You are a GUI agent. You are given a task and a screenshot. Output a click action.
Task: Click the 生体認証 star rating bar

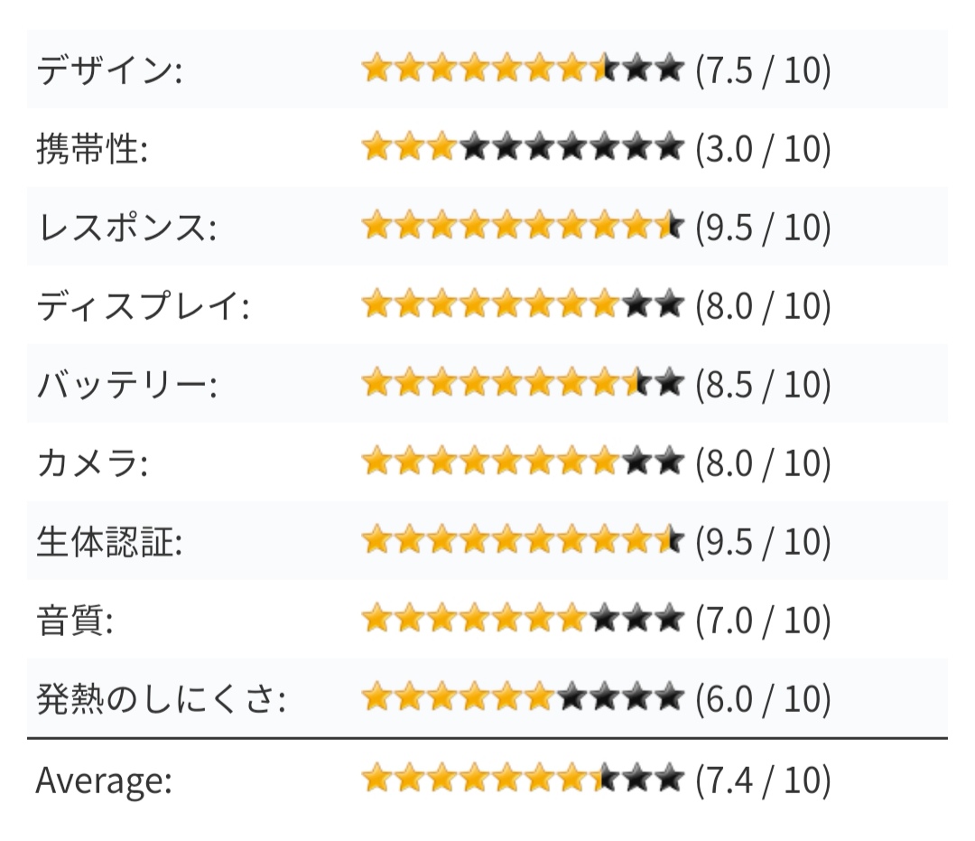pyautogui.click(x=522, y=542)
